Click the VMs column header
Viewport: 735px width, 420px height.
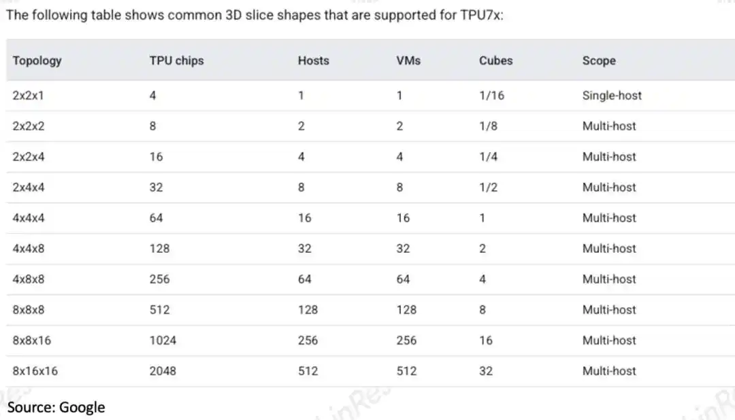click(x=408, y=61)
